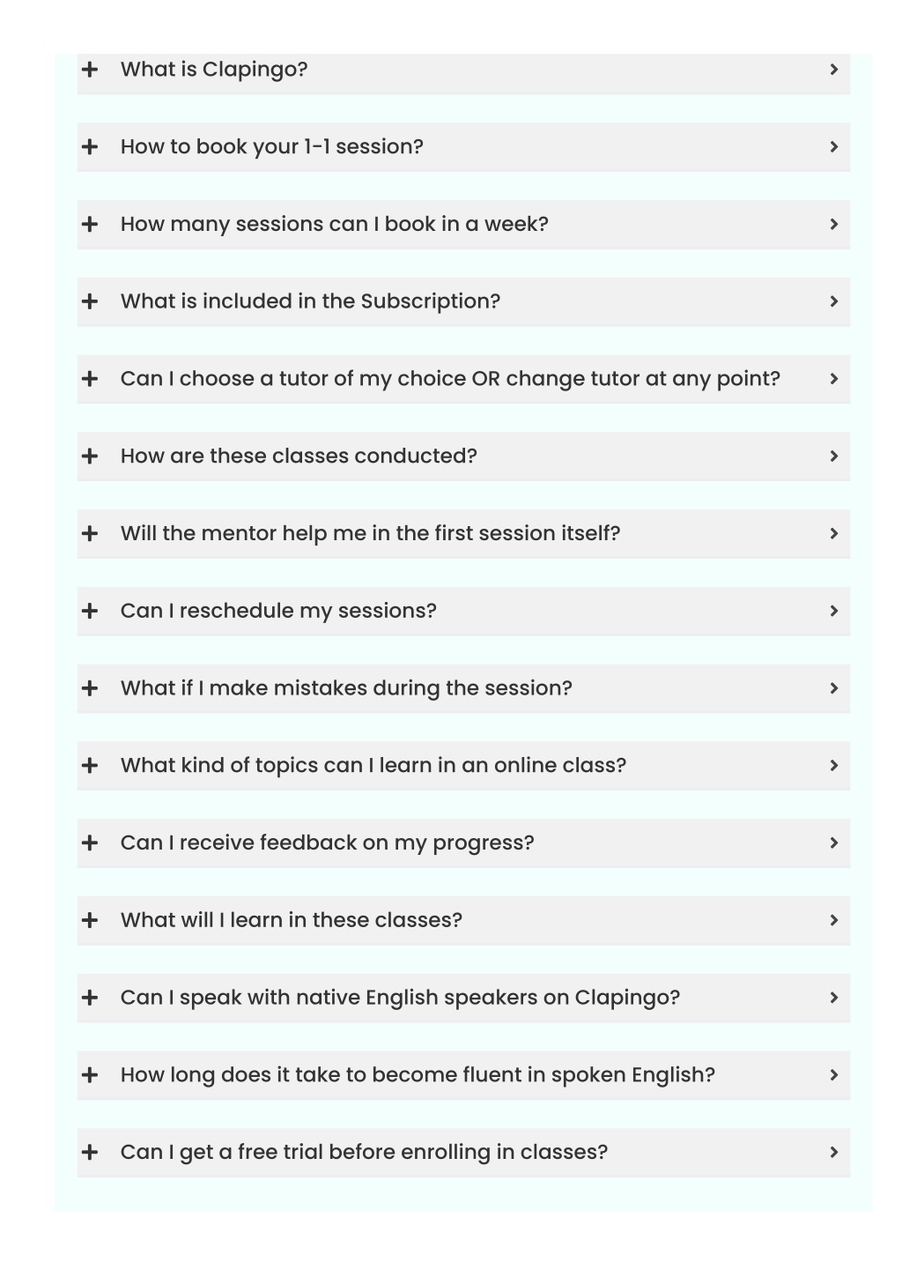The height and width of the screenshot is (1277, 902).
Task: Click the chevron for the fluent-in-spoken-English question
Action: 833,1075
